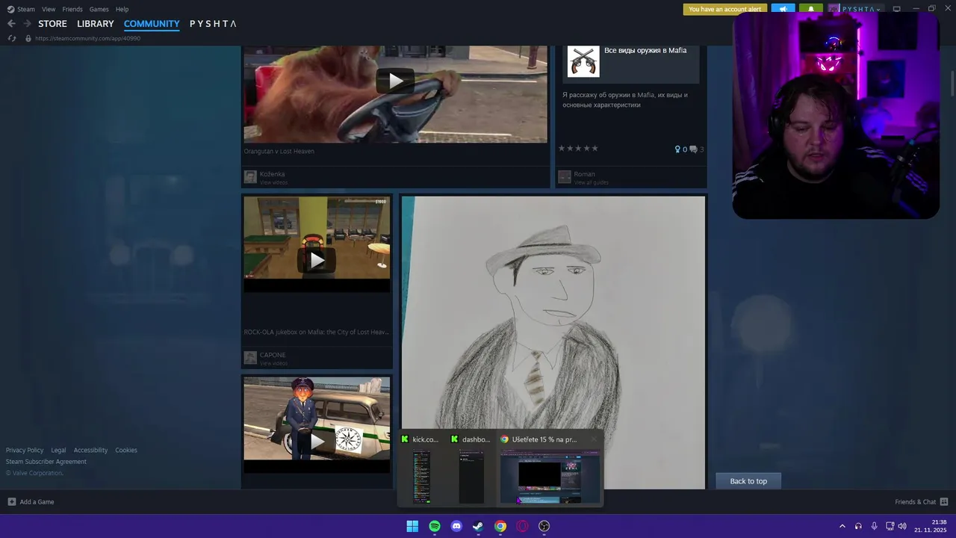
Task: Click the guide star rating
Action: (579, 149)
